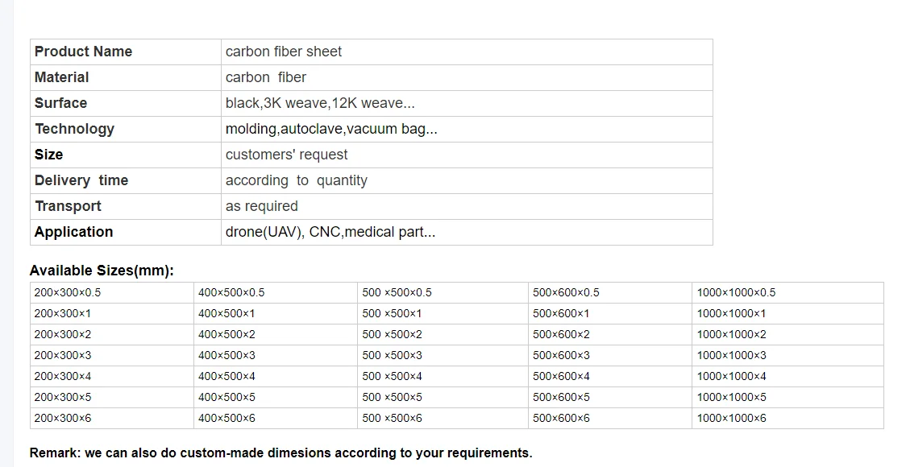The image size is (906, 467).
Task: Click the 1000×1000×4 size cell
Action: [x=732, y=376]
